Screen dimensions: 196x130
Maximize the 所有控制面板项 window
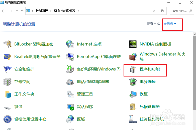180,2
